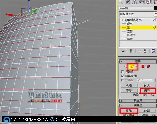This screenshot has height=124, width=157.
Task: Open the Motion panel tab
Action: (141, 2)
